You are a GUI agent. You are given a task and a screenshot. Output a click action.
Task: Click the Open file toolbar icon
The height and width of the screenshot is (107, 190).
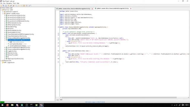pyautogui.click(x=1, y=6)
